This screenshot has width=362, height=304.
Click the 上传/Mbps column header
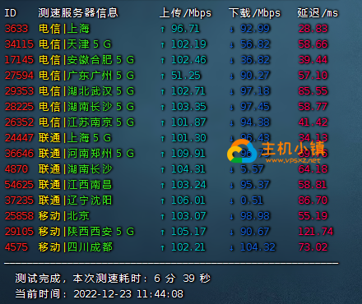[186, 13]
